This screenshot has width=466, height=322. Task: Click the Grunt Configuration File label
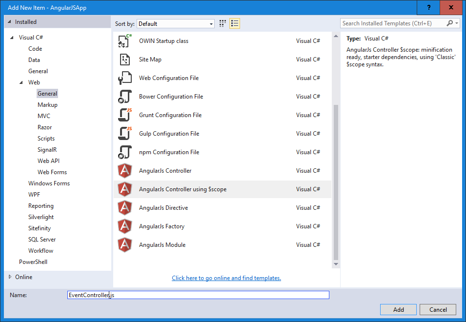[170, 115]
